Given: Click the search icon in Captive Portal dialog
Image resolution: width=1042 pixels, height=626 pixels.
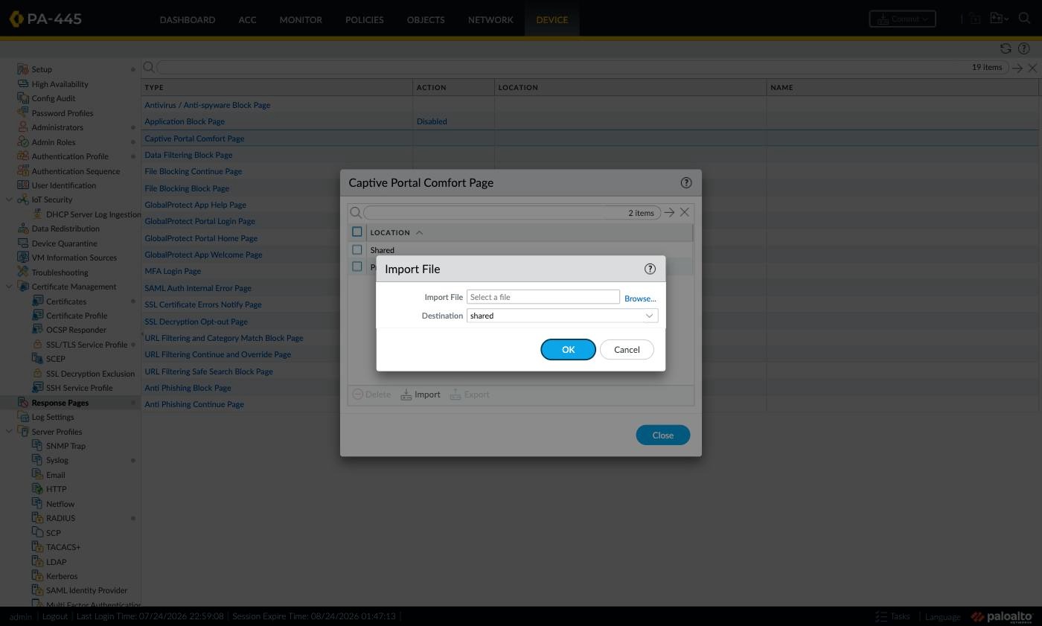Looking at the screenshot, I should point(356,213).
